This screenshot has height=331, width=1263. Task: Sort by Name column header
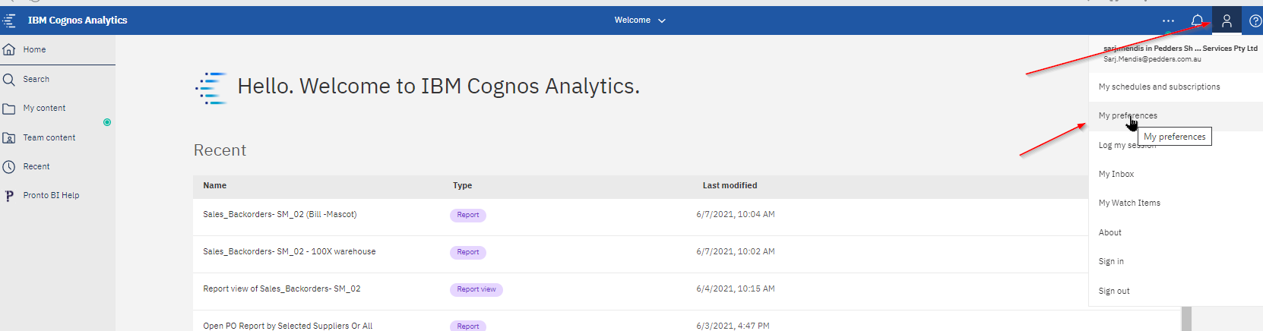coord(215,185)
